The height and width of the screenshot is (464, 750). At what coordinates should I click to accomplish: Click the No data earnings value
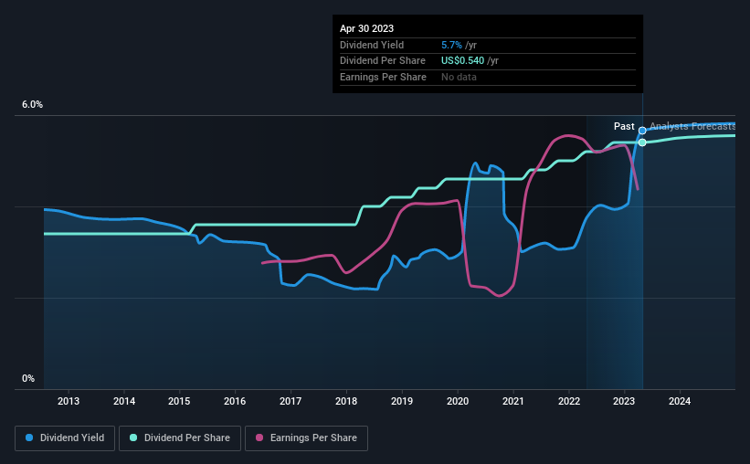coord(459,77)
